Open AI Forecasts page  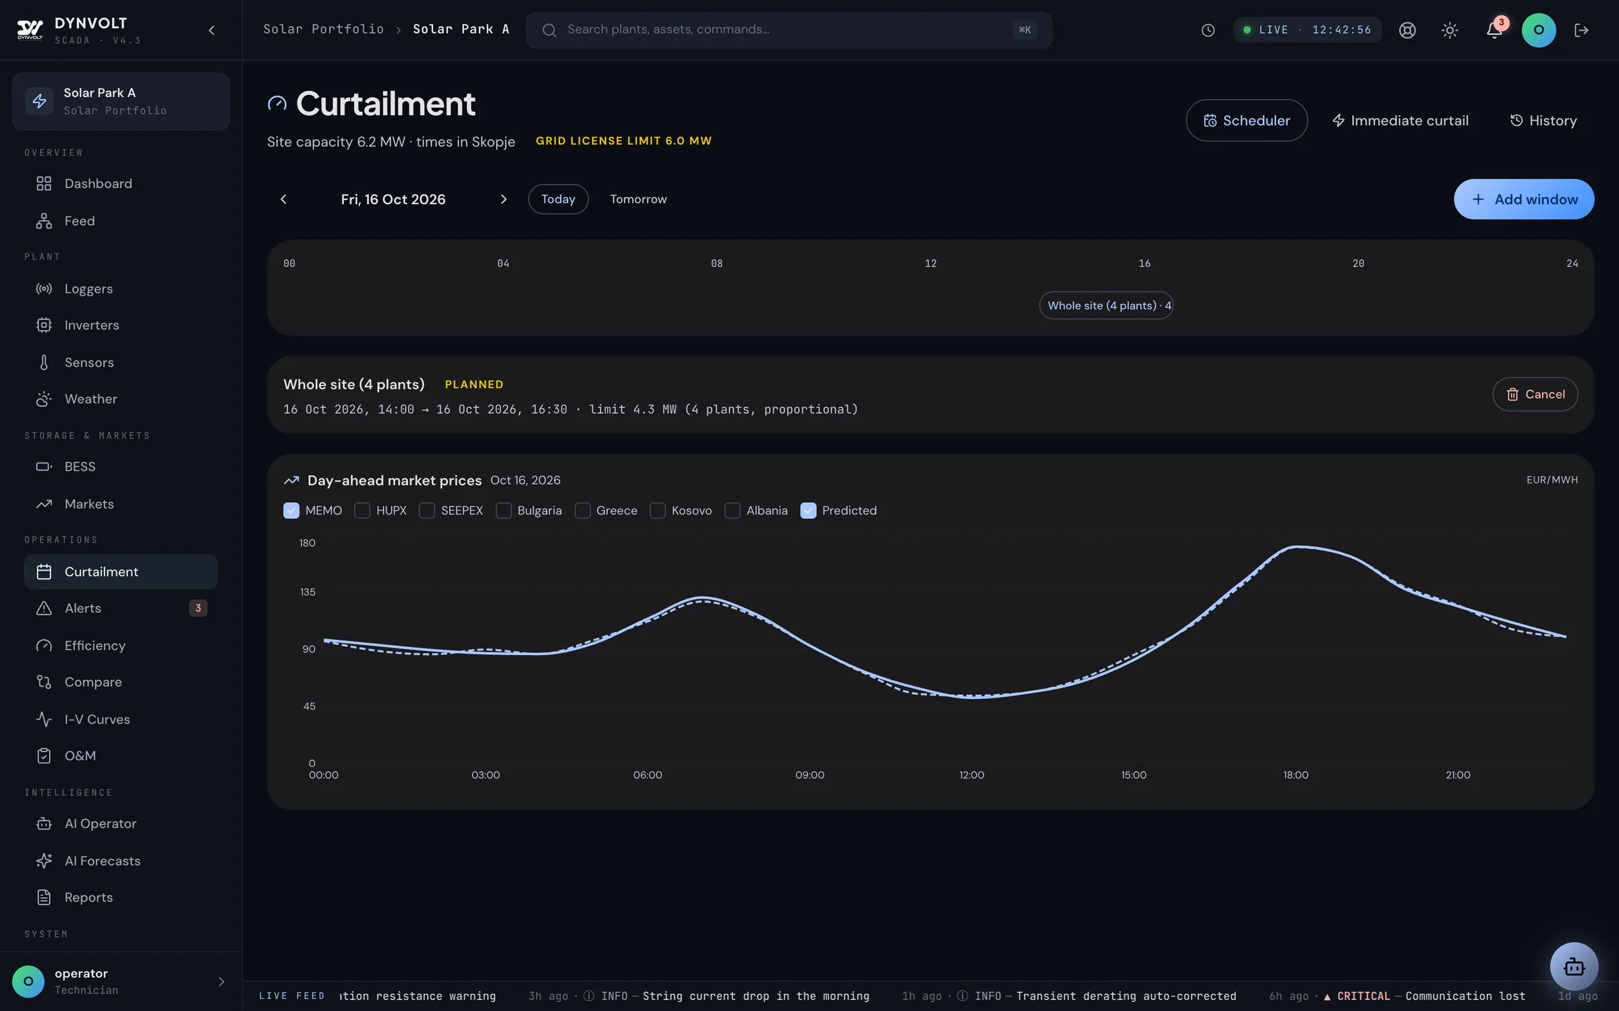[121, 861]
